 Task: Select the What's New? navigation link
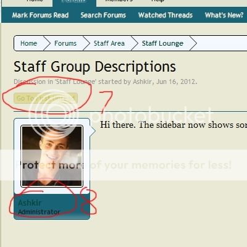tap(224, 15)
